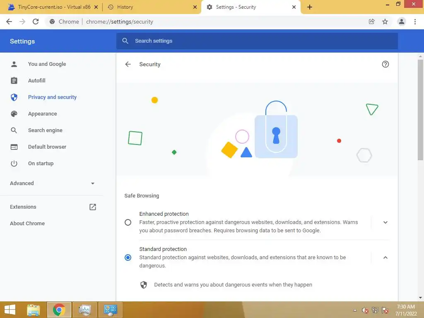Reload the current page
The height and width of the screenshot is (318, 424).
tap(36, 22)
